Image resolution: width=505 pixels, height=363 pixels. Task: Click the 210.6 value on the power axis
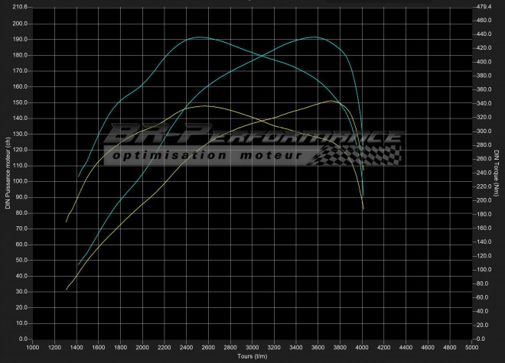19,7
